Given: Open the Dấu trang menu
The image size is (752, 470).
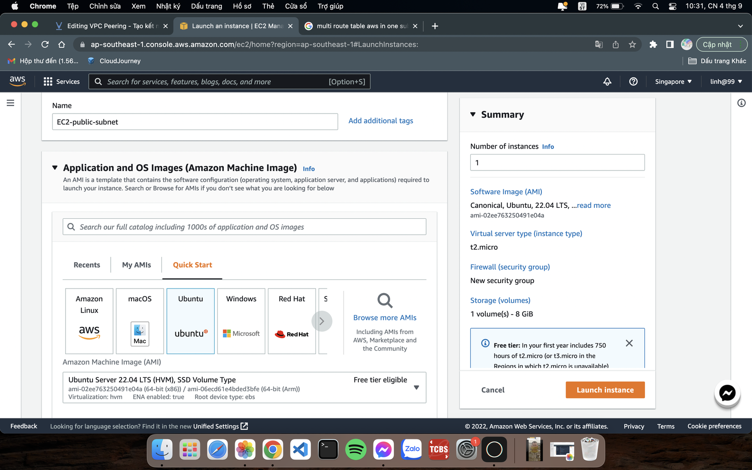Looking at the screenshot, I should click(206, 6).
